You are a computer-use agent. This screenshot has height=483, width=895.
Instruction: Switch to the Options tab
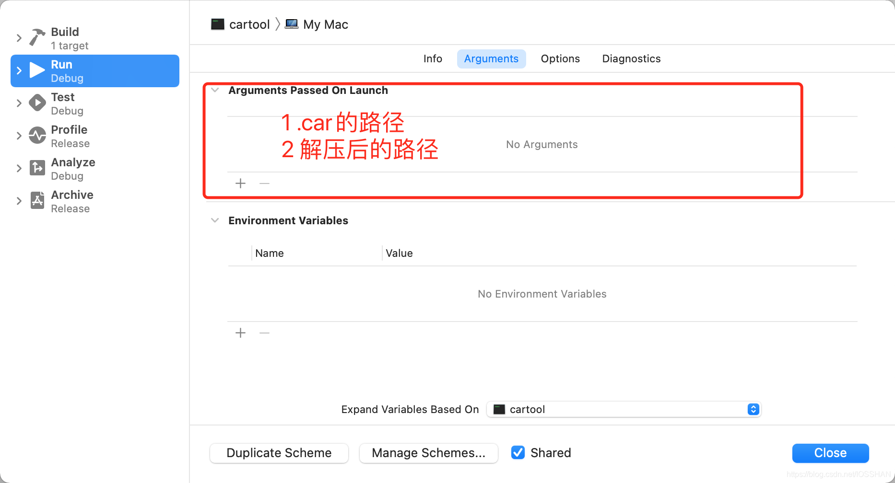(560, 58)
